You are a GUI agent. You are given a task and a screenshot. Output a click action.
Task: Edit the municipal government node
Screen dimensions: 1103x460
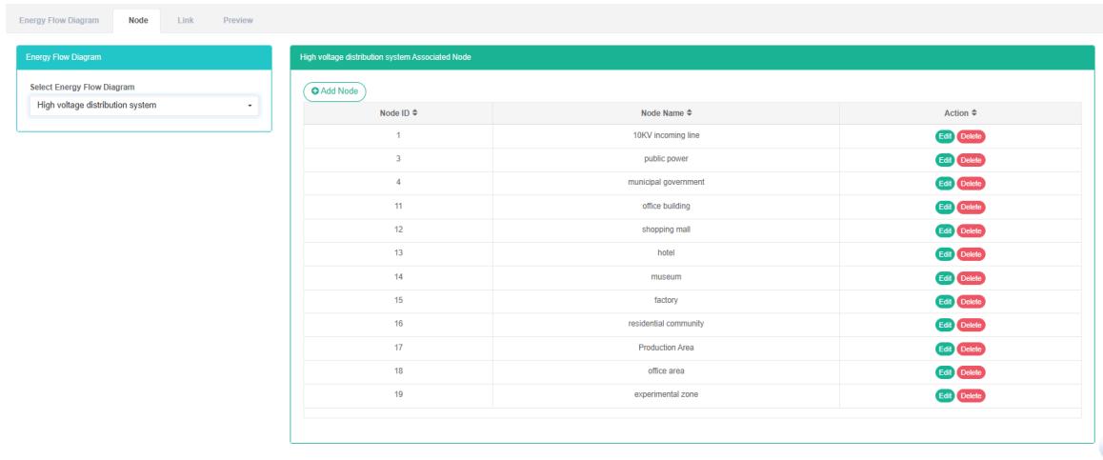(x=945, y=183)
